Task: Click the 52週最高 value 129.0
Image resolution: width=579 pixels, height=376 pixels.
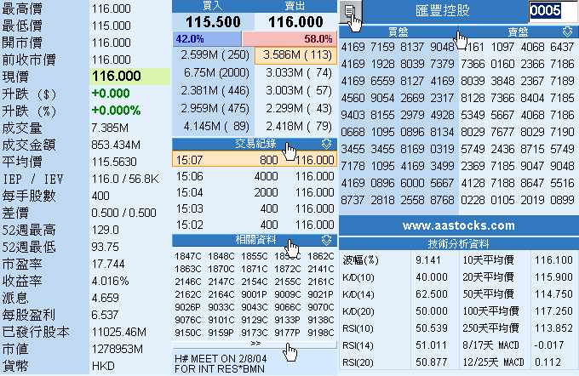Action: point(106,230)
